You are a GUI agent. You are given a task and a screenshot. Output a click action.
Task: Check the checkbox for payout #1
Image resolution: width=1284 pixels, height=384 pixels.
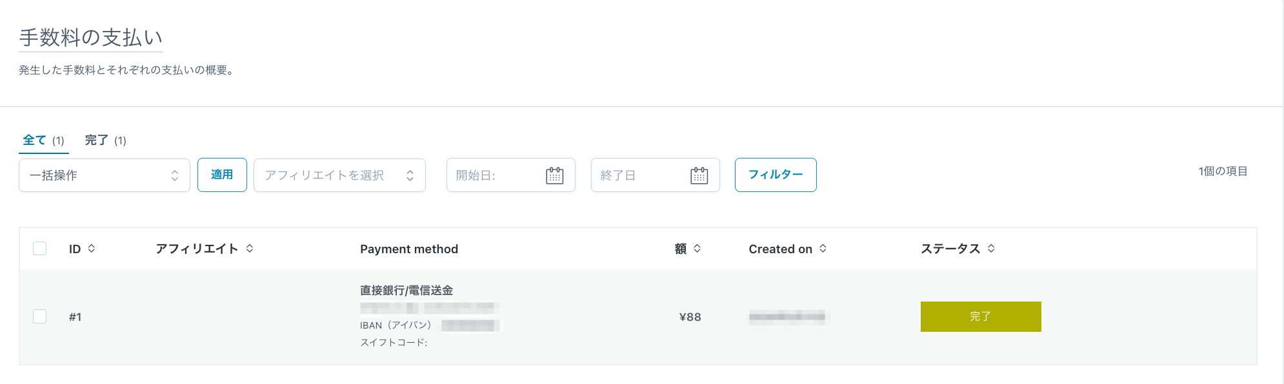(40, 316)
